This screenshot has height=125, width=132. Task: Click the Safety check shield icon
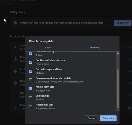(x=16, y=23)
